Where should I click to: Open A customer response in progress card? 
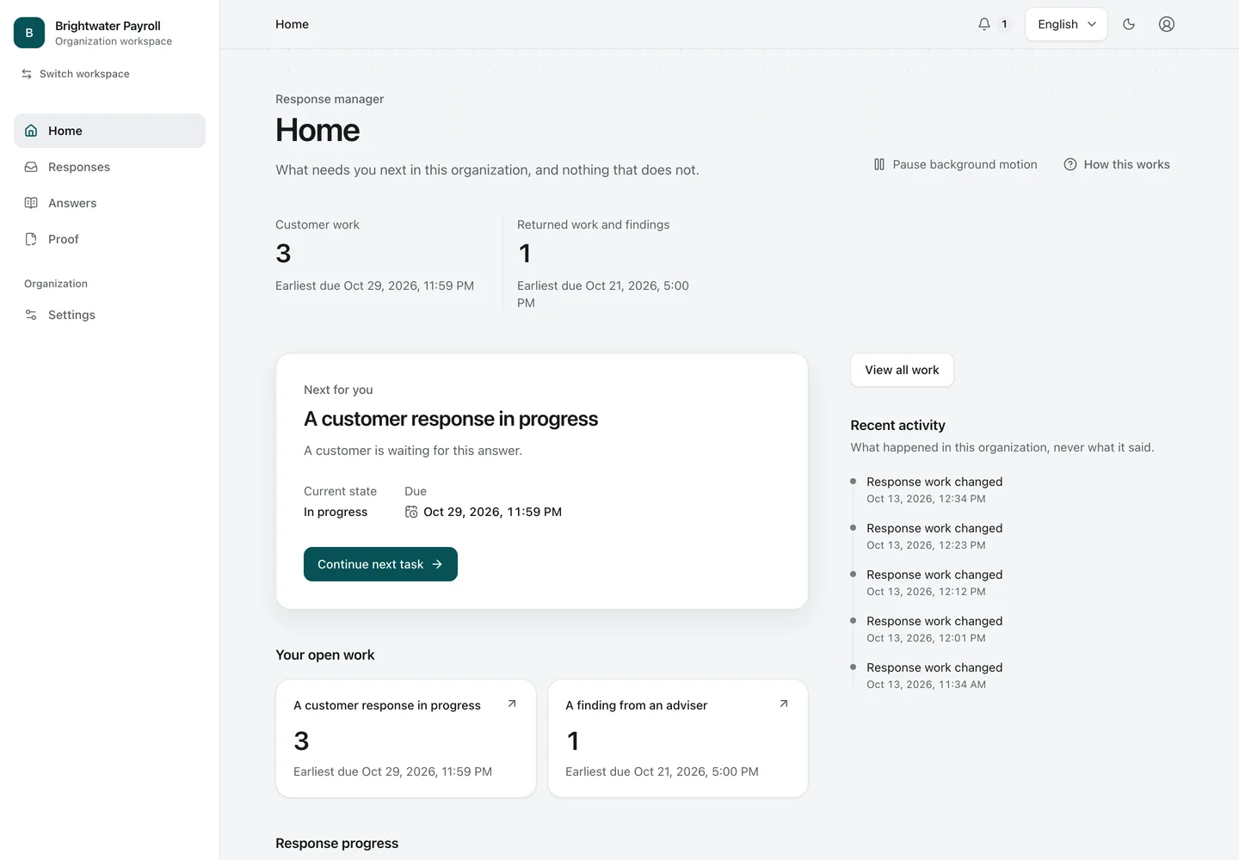pyautogui.click(x=405, y=739)
